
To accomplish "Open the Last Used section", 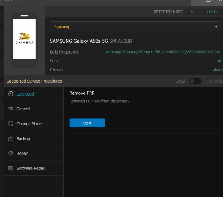I will click(x=33, y=94).
